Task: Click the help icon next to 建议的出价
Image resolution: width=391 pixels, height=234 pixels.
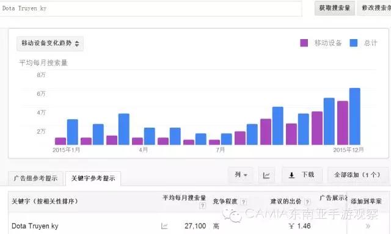Action: 307,202
